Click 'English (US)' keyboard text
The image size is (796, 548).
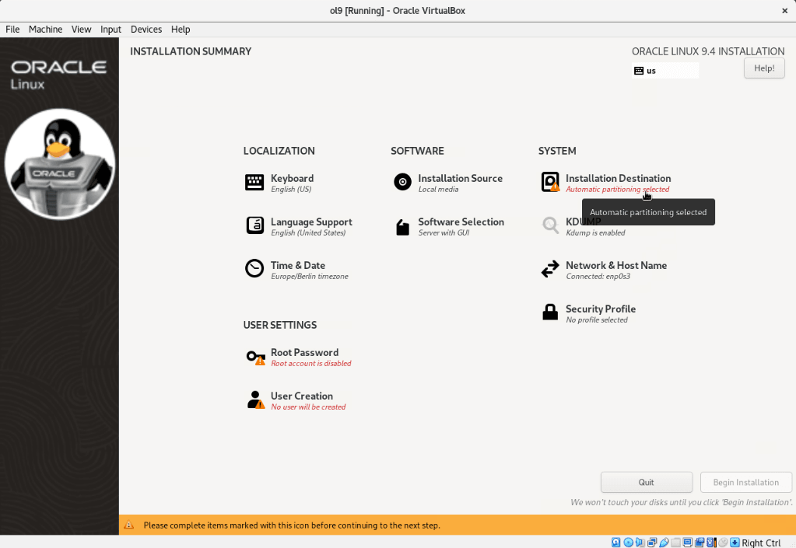coord(291,189)
